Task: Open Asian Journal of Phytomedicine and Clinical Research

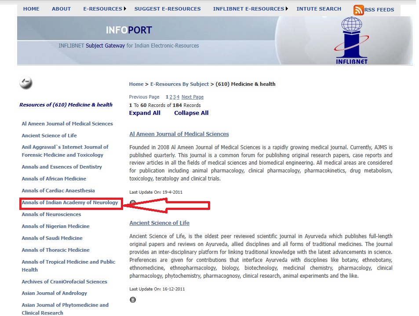Action: [x=65, y=309]
